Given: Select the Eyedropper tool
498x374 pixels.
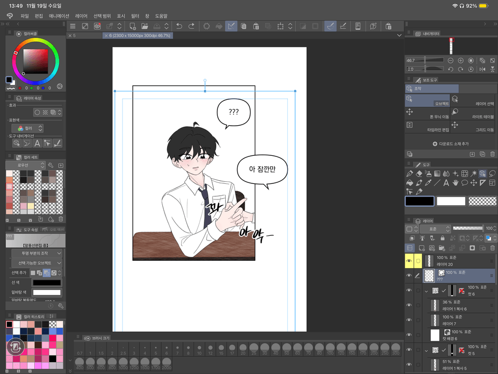Looking at the screenshot, I should 428,183.
